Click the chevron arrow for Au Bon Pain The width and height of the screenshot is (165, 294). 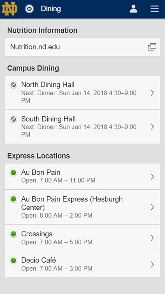click(152, 176)
